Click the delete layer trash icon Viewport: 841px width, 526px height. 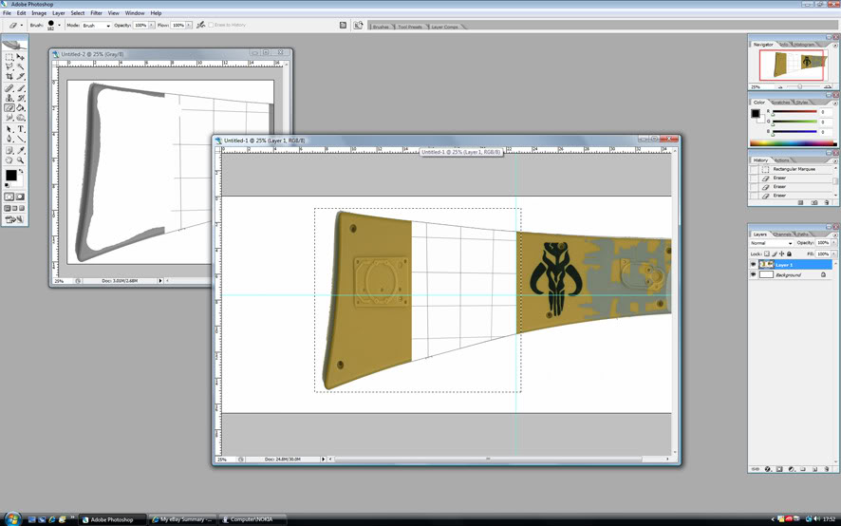coord(827,469)
